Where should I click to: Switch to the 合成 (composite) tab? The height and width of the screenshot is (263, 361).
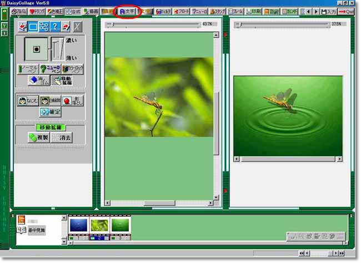point(73,12)
